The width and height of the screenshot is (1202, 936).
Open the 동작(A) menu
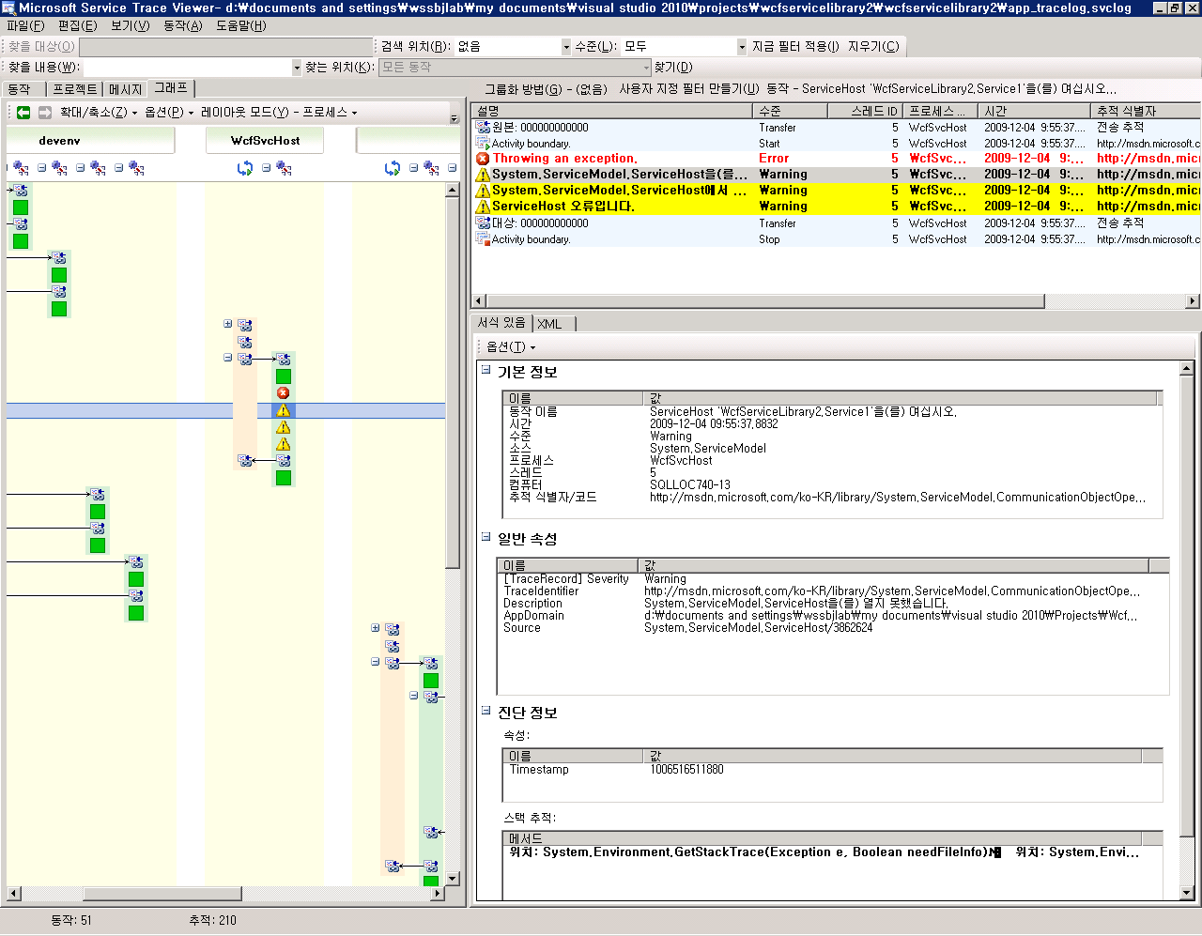pyautogui.click(x=182, y=25)
